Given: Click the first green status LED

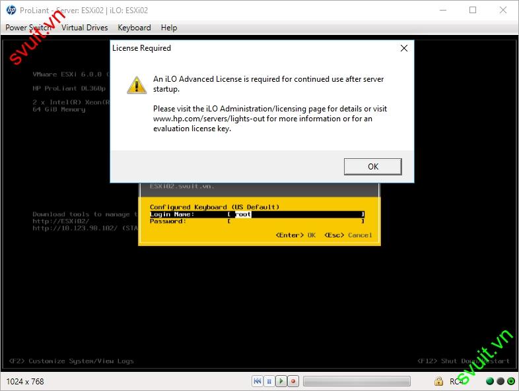Looking at the screenshot, I should coord(489,381).
